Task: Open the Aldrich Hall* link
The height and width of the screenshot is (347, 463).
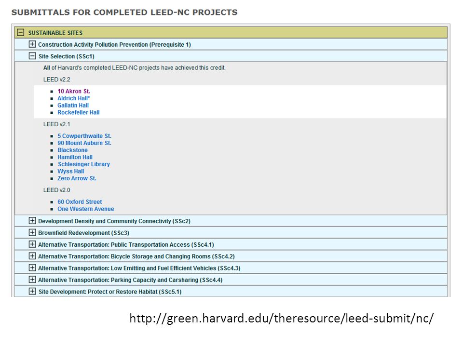Action: (x=73, y=98)
